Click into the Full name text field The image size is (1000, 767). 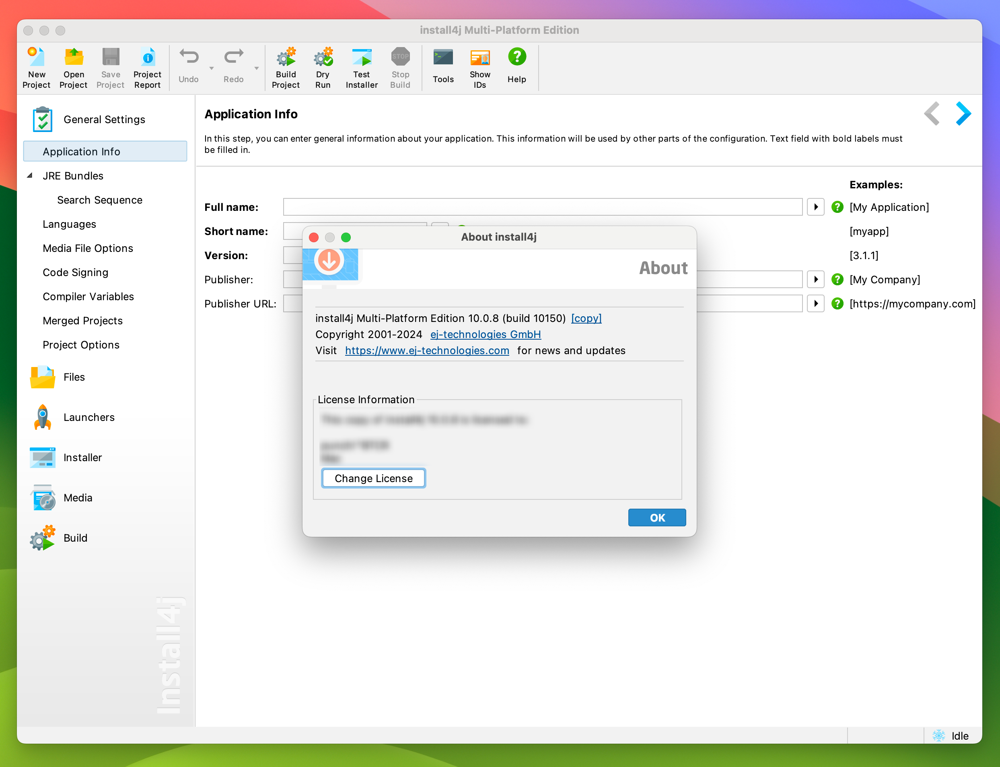[542, 207]
